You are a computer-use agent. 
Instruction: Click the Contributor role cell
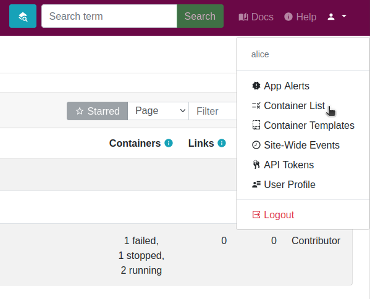[x=316, y=240]
